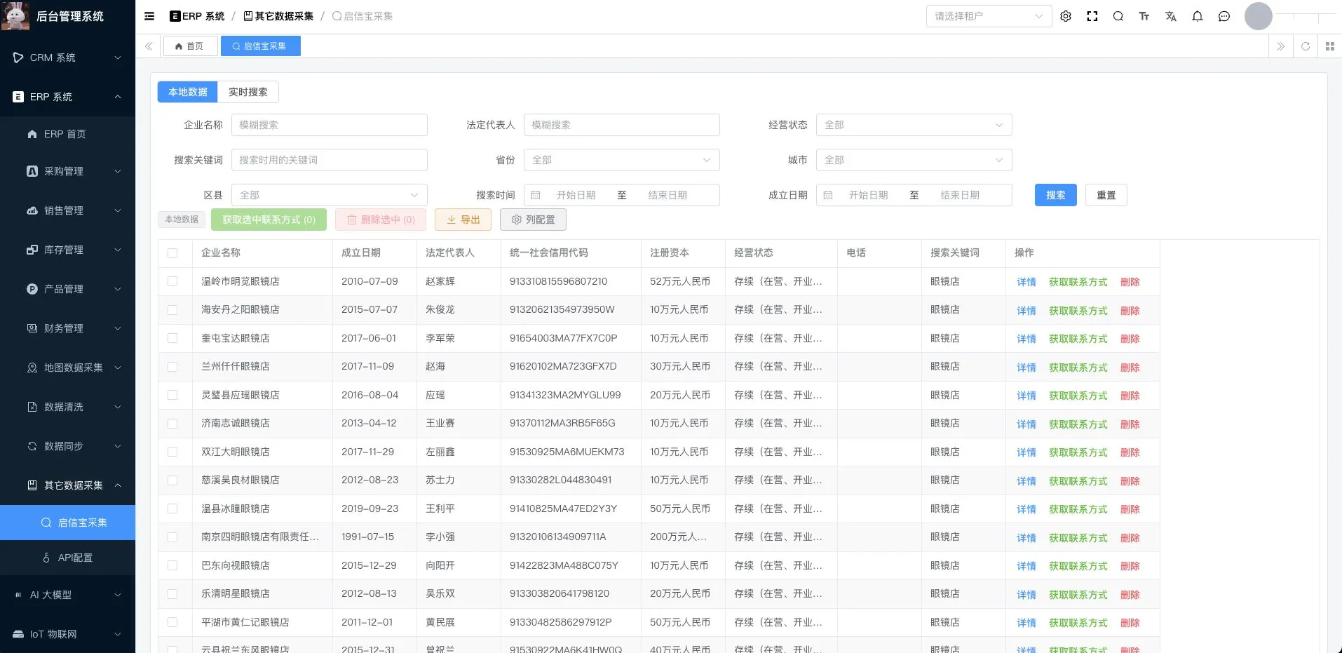Screen dimensions: 1342x653
Task: Check the row for 双江大明眼镜店
Action: click(172, 452)
